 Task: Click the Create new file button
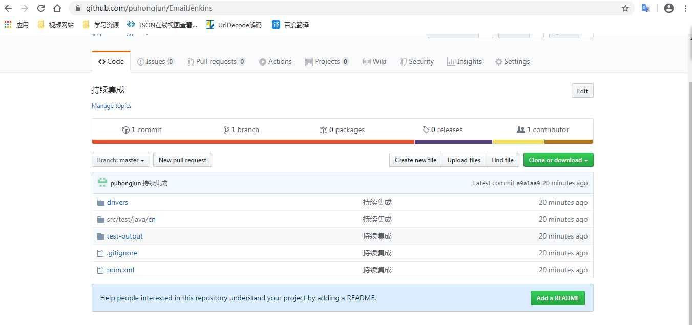[x=415, y=160]
